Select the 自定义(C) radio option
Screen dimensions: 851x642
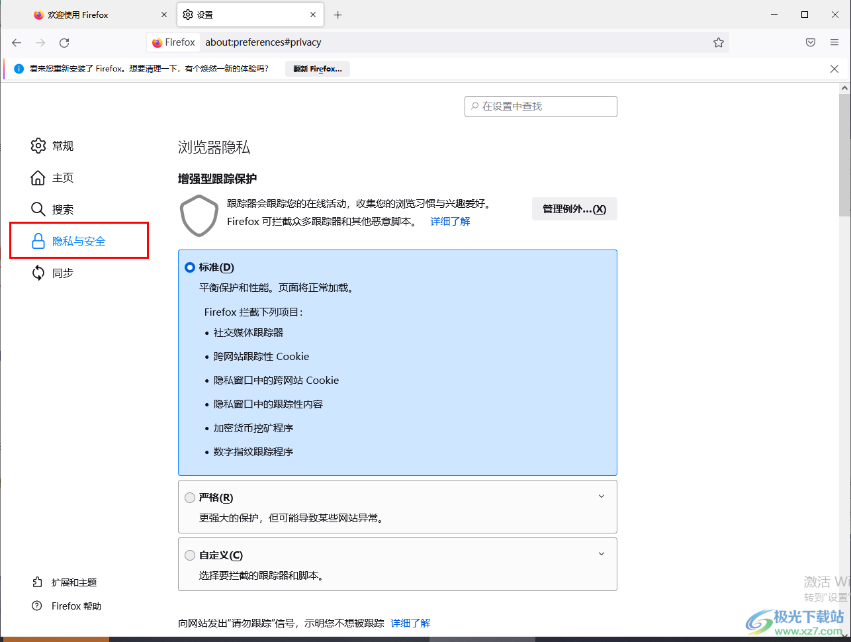190,555
